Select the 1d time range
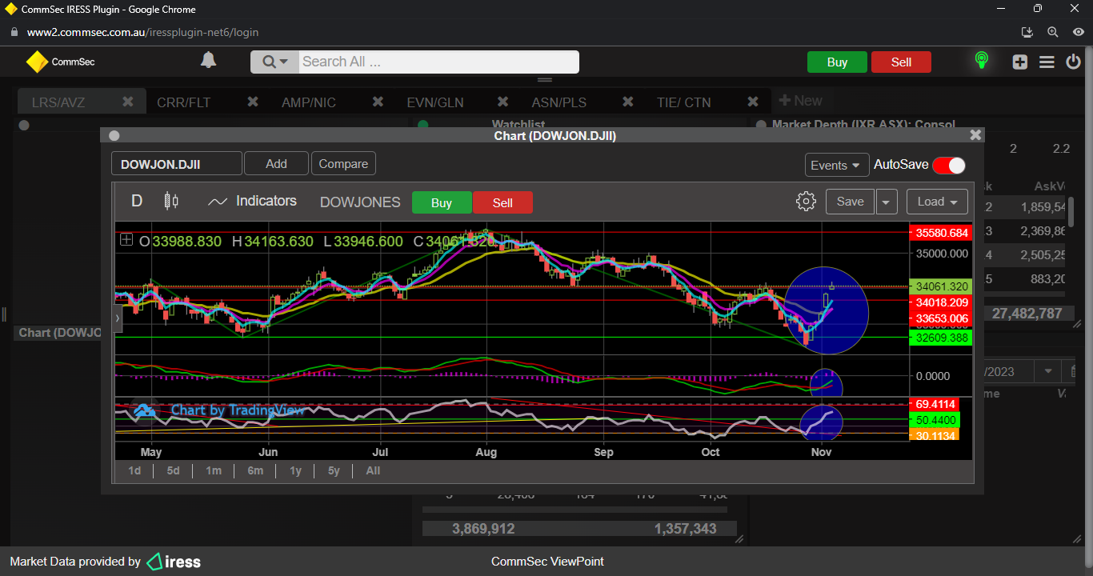 (x=134, y=470)
